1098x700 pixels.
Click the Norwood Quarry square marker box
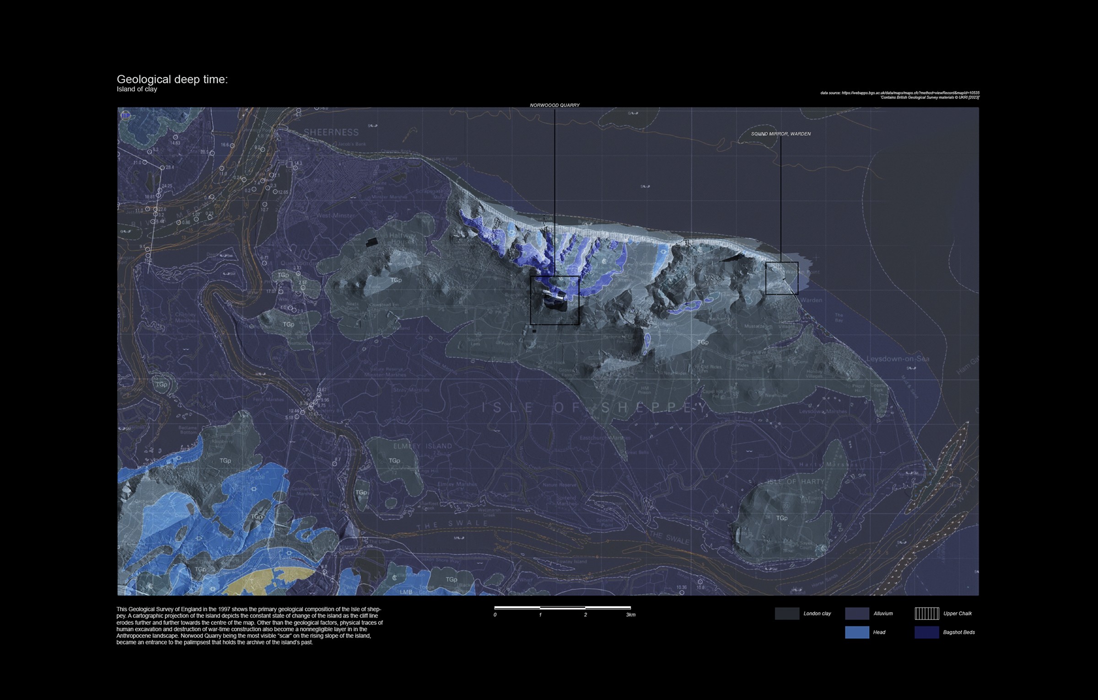[554, 300]
